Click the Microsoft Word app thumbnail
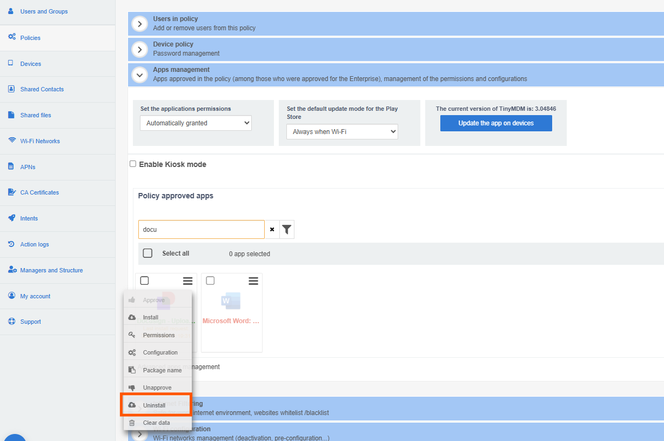664x441 pixels. coord(231,301)
